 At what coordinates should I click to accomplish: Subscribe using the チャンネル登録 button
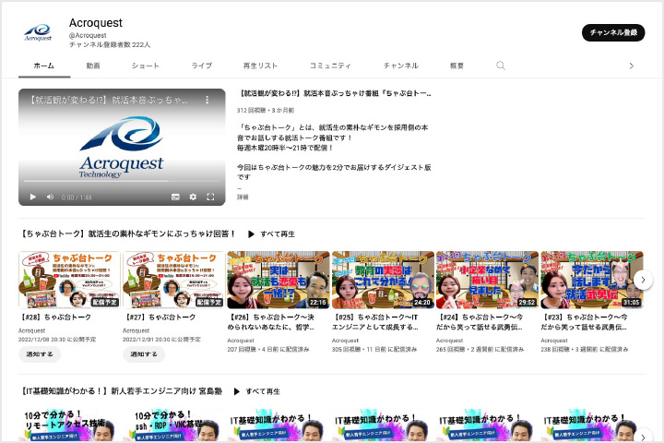(612, 32)
